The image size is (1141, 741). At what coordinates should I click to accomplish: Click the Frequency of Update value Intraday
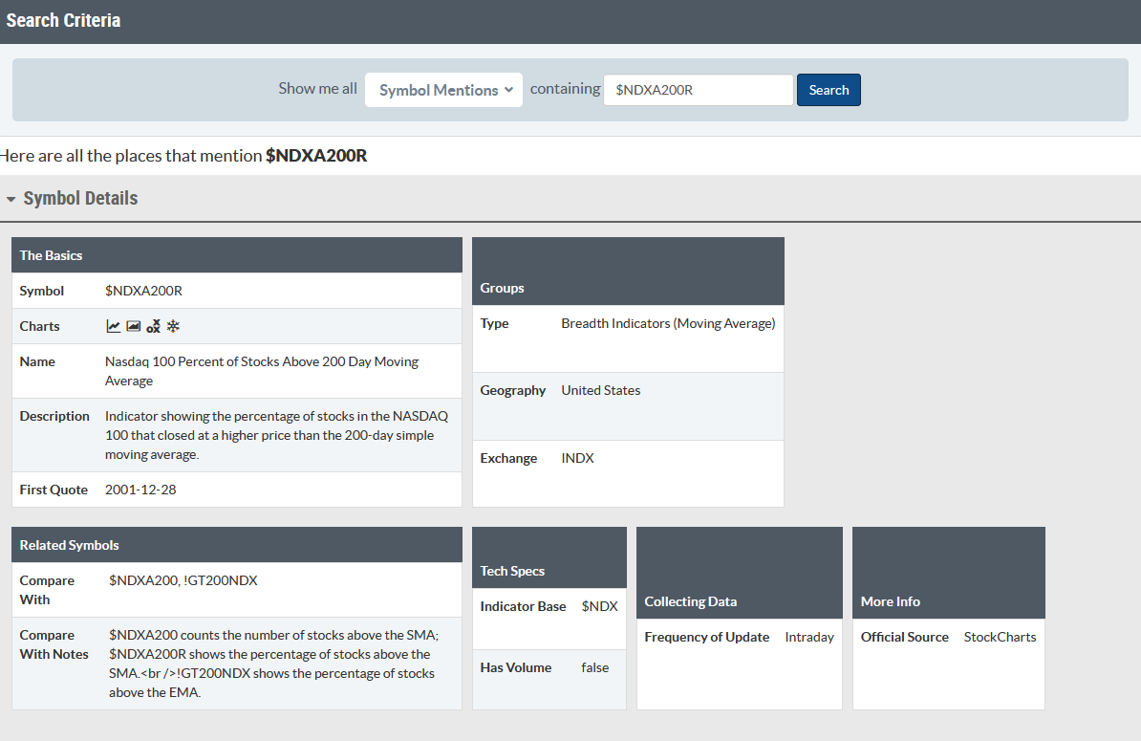[x=809, y=637]
